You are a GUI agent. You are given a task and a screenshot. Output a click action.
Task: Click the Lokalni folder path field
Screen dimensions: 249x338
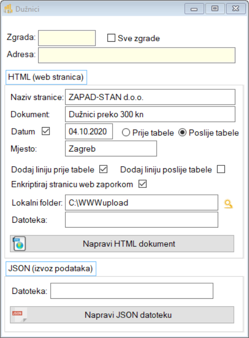point(142,203)
